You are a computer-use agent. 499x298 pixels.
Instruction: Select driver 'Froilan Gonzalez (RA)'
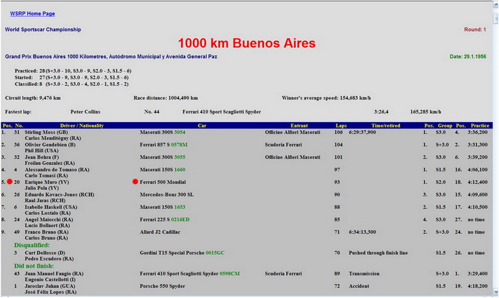(50, 163)
